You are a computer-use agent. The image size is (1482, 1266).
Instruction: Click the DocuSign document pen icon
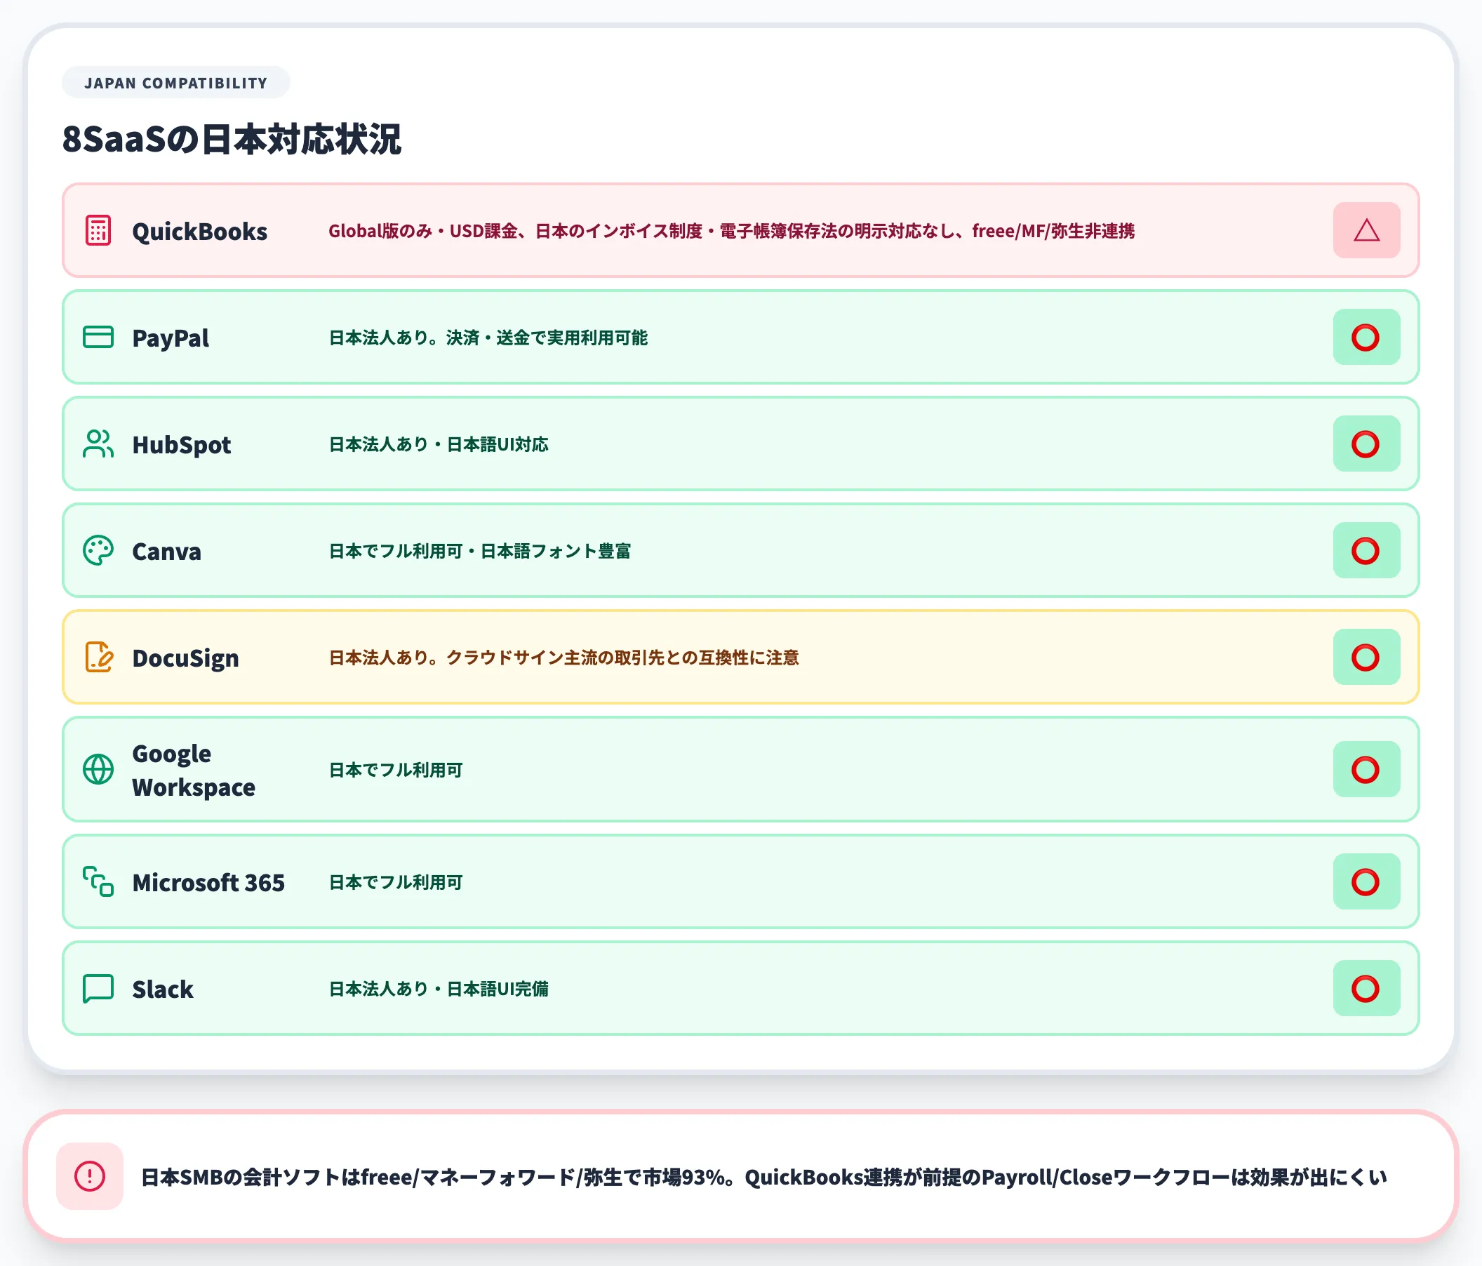(100, 657)
